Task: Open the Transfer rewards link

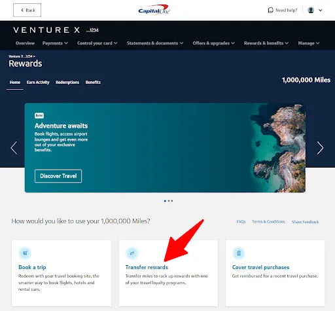Action: click(x=147, y=267)
